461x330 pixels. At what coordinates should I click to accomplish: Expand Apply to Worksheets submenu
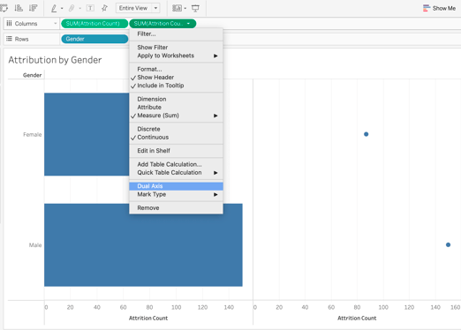[176, 56]
